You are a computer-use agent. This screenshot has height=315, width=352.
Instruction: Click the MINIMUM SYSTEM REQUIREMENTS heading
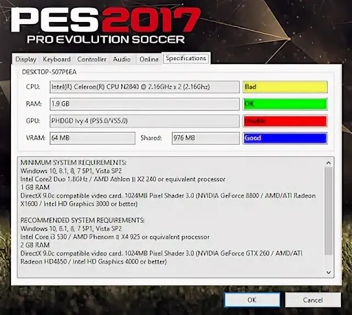[73, 162]
